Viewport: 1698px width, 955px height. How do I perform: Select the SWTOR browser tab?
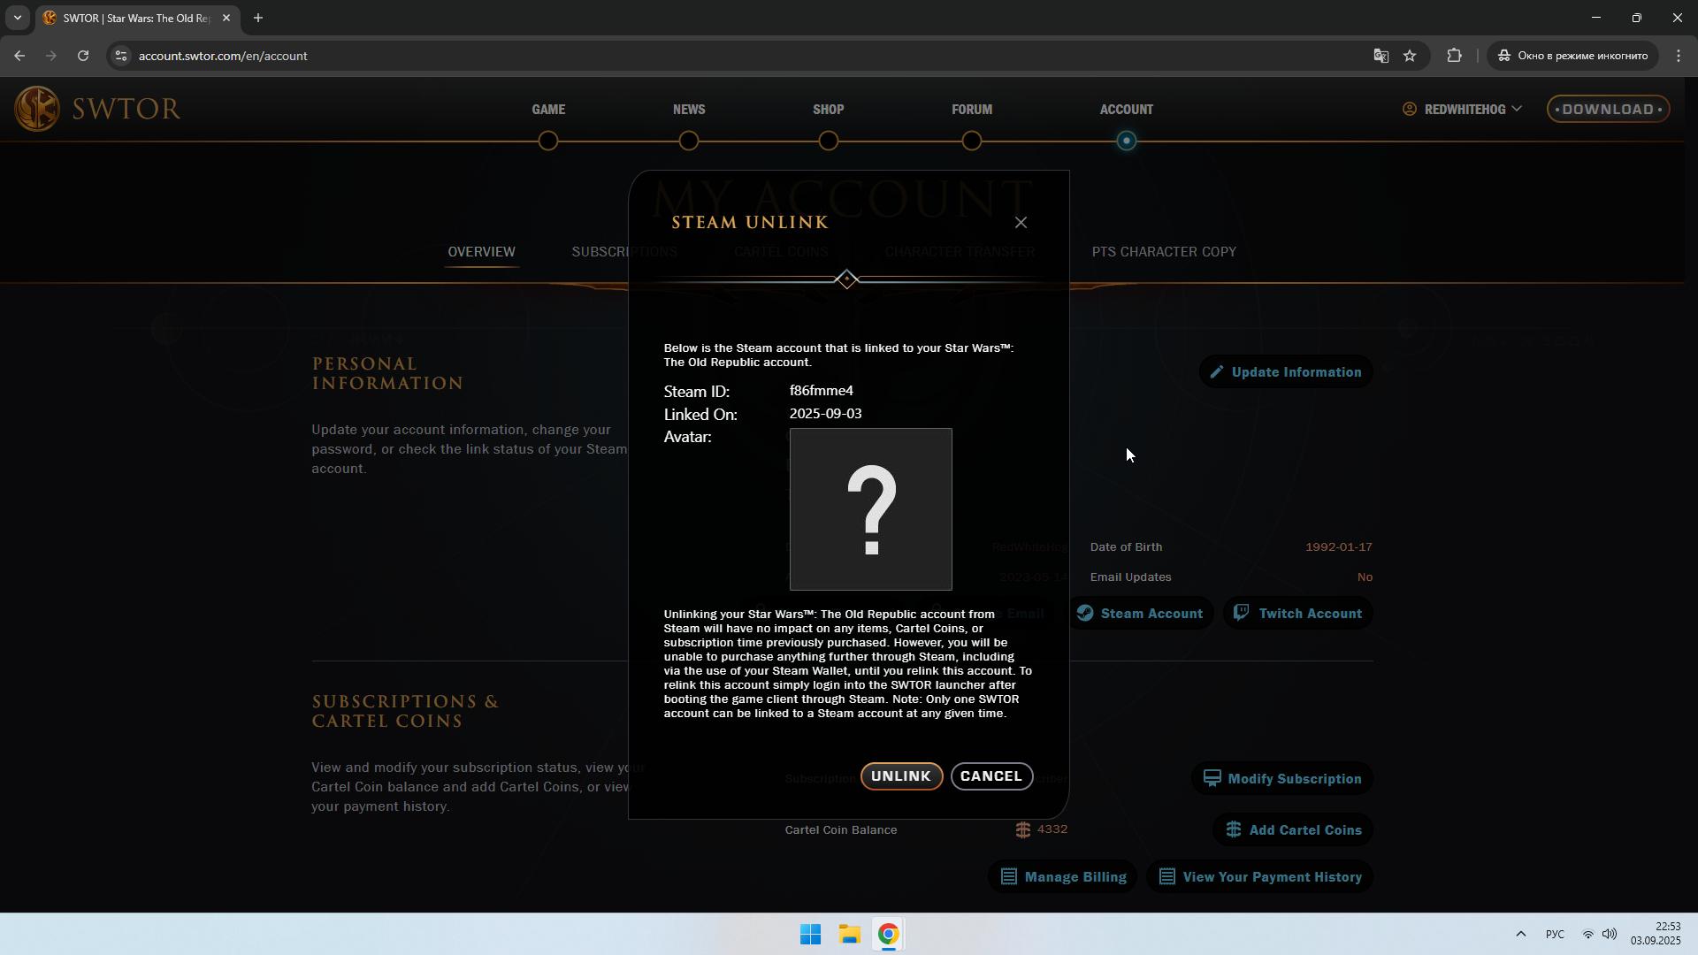point(137,18)
